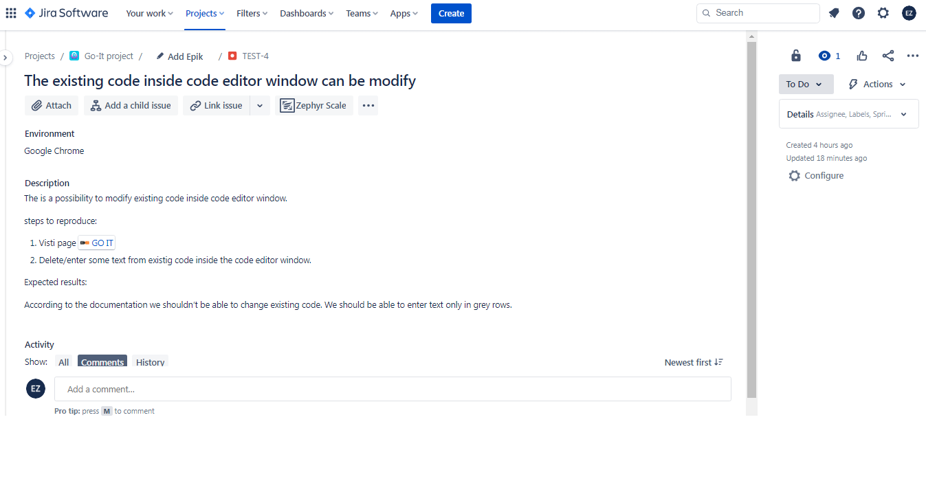This screenshot has width=926, height=503.
Task: Open Jira settings gear icon
Action: tap(883, 12)
